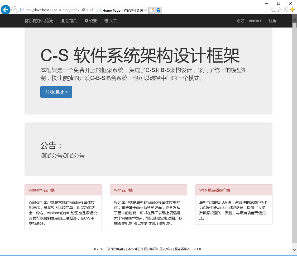
Task: Click the 你的软件系统 brand link
Action: (39, 21)
